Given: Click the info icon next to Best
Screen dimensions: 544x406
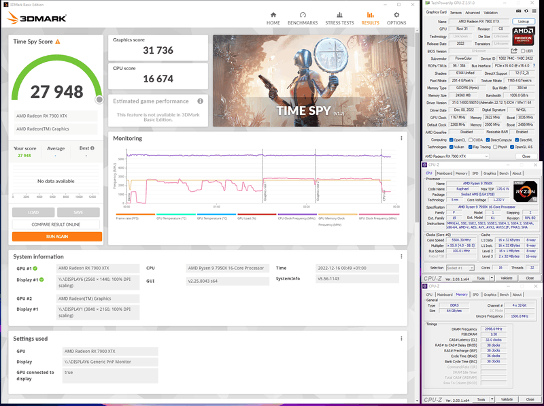Looking at the screenshot, I should pos(92,148).
